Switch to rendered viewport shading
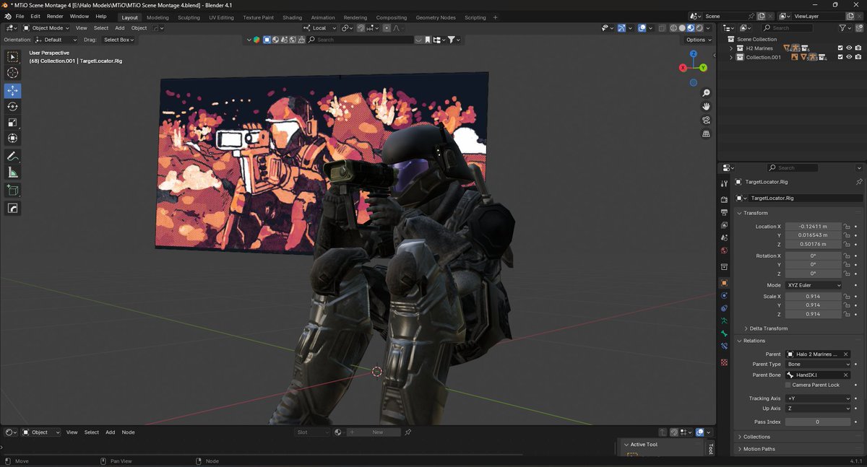867x467 pixels. click(x=699, y=28)
